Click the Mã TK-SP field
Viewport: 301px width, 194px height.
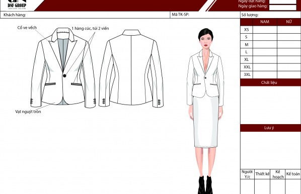point(205,15)
